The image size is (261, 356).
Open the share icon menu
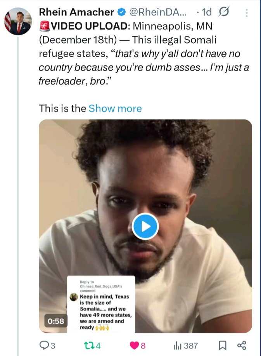pos(242,345)
